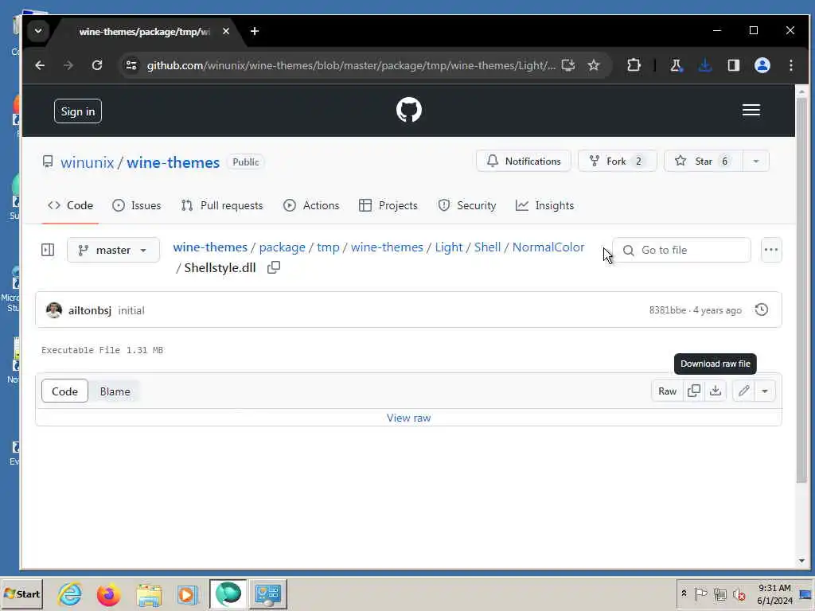Launch Firefox from taskbar
The image size is (815, 611).
[108, 594]
